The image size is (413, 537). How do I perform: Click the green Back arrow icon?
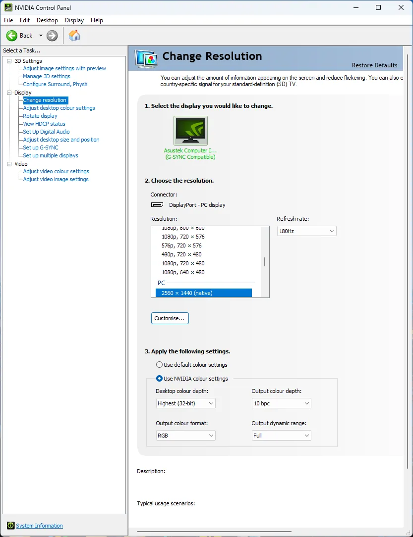click(12, 36)
